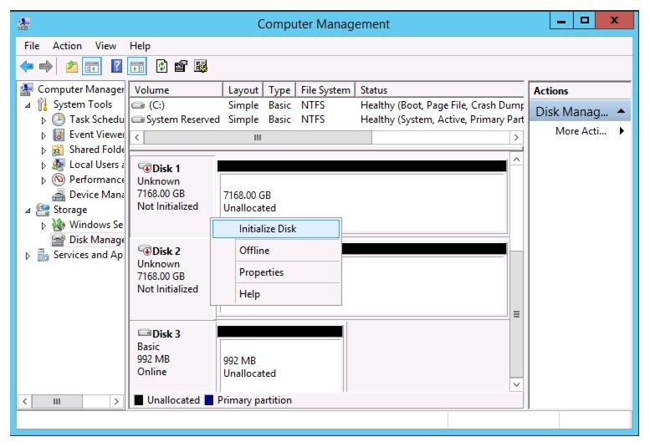Screen dimensions: 650x447
Task: Click the Storage node icon
Action: coord(43,210)
